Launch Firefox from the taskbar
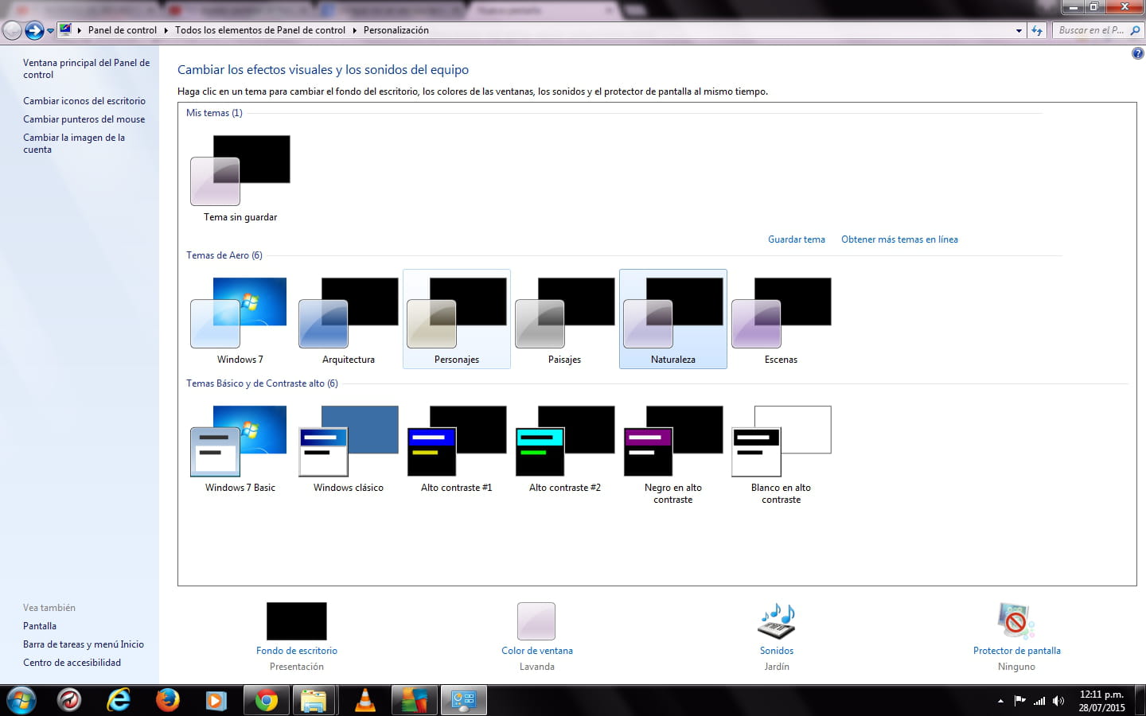 point(167,700)
